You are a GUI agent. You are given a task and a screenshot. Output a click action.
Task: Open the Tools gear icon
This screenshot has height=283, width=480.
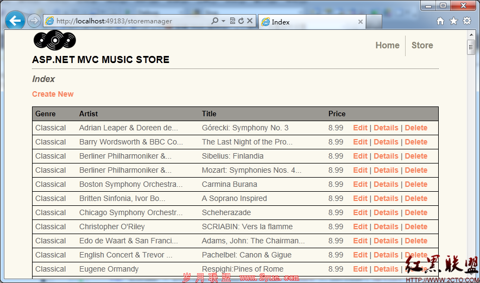pyautogui.click(x=467, y=21)
